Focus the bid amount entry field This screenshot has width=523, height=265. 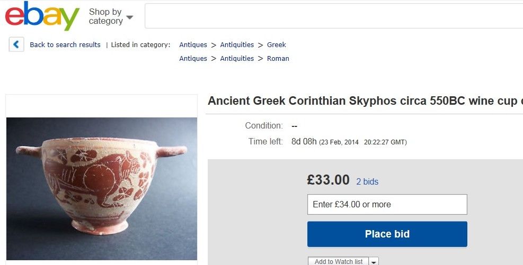(387, 204)
